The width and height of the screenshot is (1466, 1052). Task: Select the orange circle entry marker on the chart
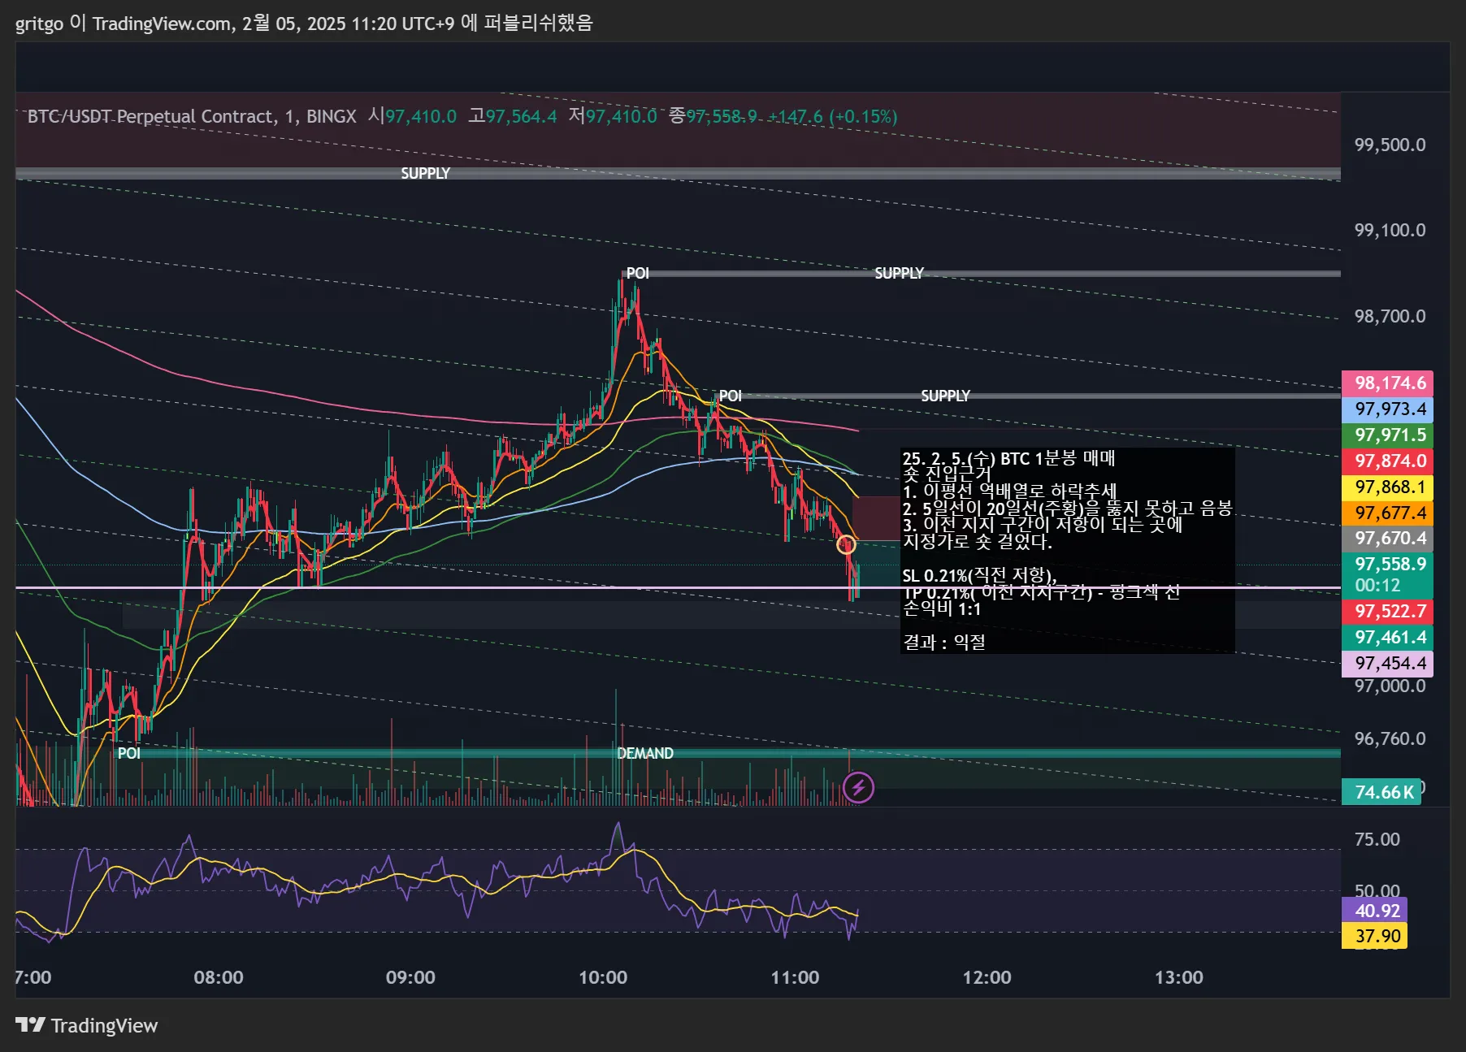(846, 545)
